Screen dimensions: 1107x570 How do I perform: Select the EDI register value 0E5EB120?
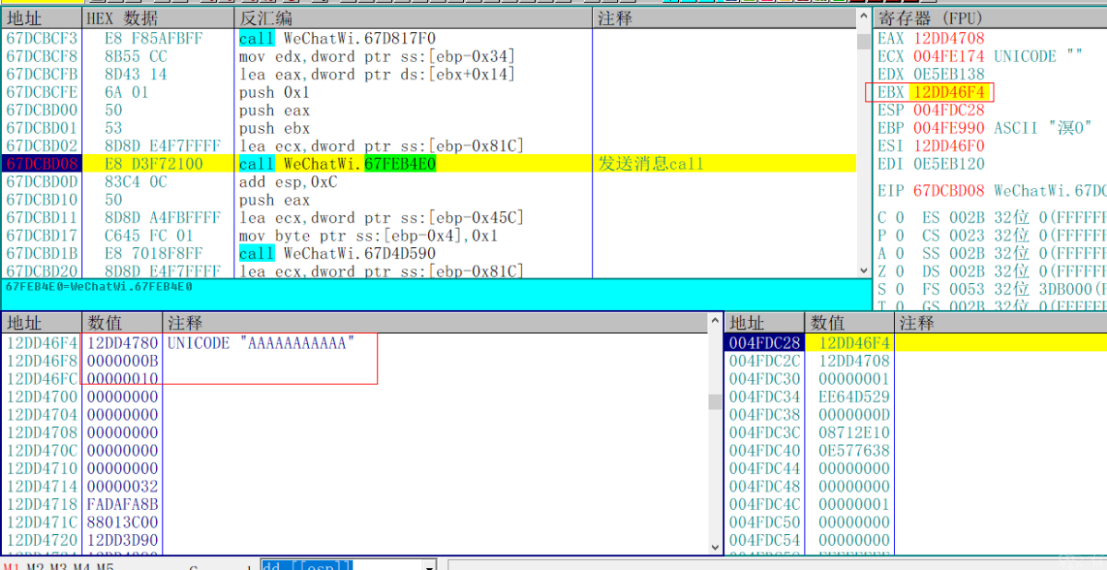click(949, 163)
